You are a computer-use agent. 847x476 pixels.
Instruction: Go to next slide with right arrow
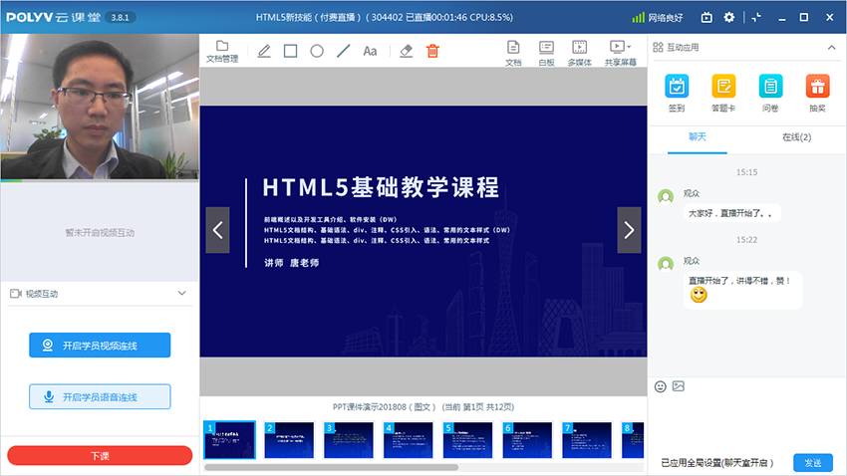[629, 230]
